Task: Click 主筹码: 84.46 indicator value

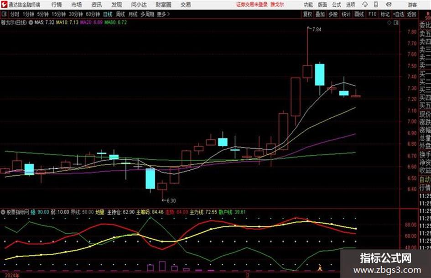Action: coord(150,212)
